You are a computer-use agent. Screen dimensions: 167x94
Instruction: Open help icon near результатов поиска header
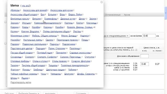click(x=136, y=50)
